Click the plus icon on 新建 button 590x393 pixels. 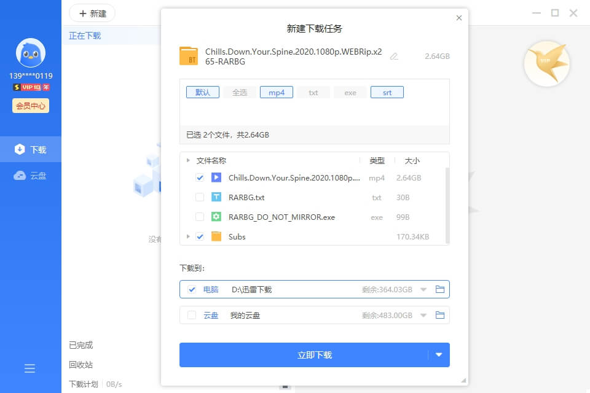click(x=83, y=14)
